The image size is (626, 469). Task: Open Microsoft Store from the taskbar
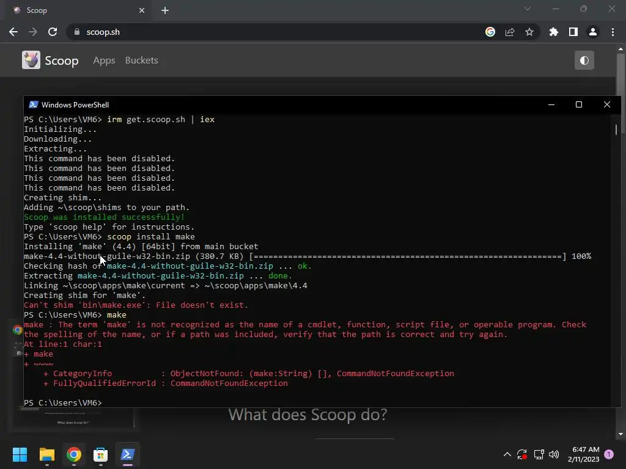[x=101, y=454]
